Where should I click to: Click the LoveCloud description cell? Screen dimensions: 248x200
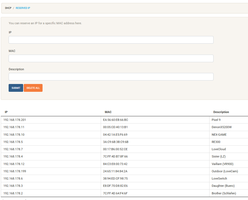(x=219, y=149)
